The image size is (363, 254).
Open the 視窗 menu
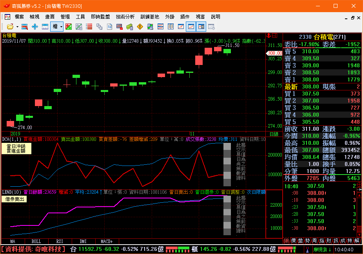(200, 17)
